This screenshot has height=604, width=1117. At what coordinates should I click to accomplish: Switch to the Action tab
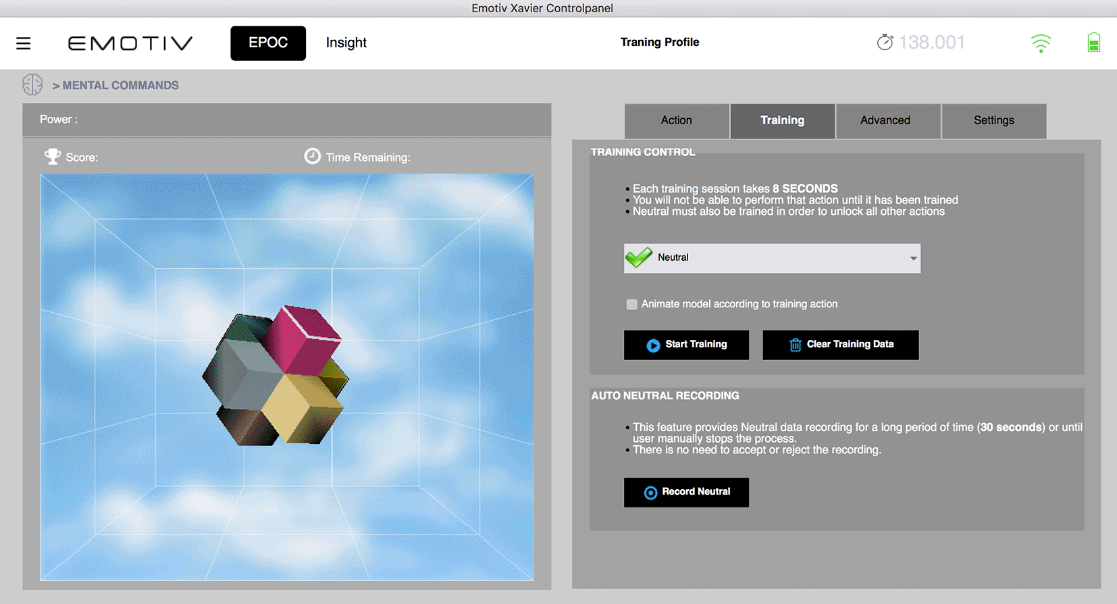coord(676,121)
